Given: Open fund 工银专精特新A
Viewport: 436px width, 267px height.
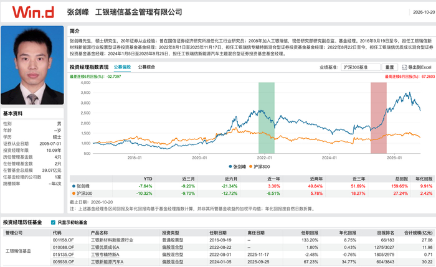Looking at the screenshot, I should 105,255.
